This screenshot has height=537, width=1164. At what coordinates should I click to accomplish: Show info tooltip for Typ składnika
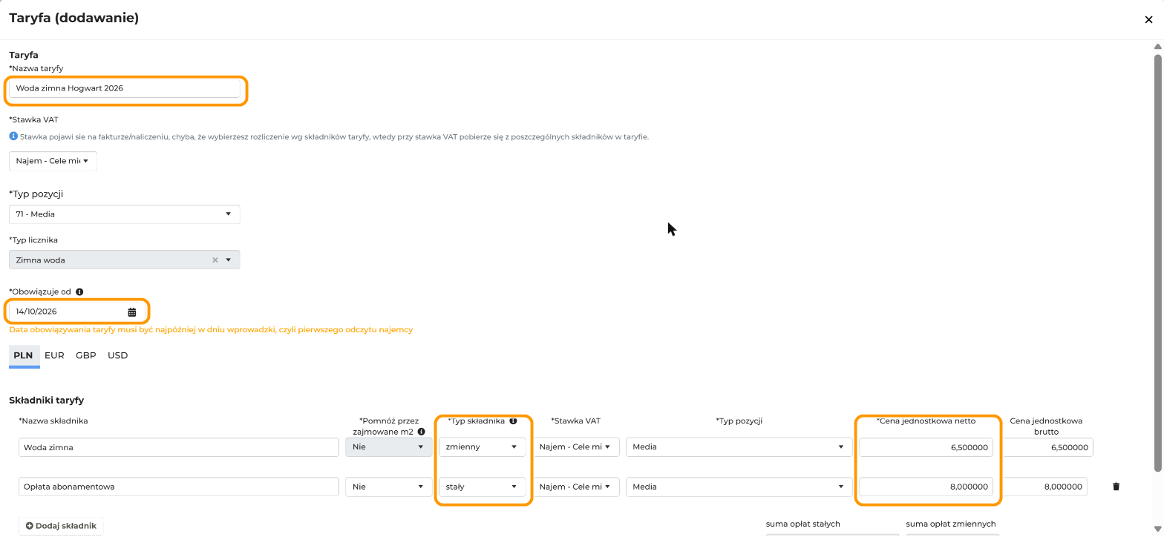tap(513, 421)
